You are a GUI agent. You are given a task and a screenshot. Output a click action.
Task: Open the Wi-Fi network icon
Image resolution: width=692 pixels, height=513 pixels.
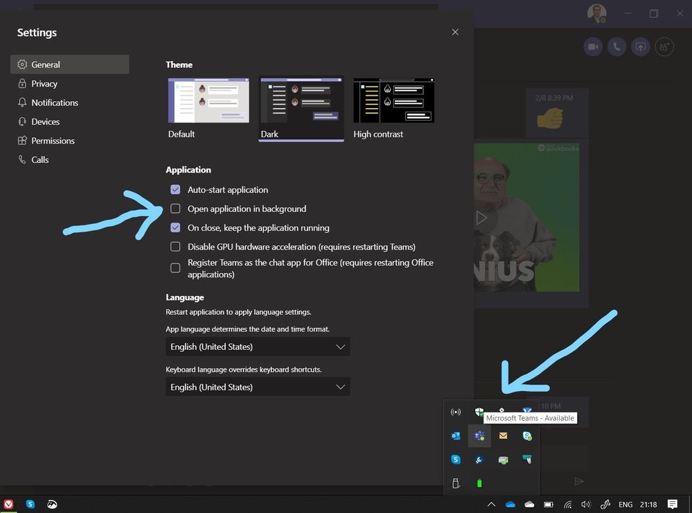(x=568, y=504)
